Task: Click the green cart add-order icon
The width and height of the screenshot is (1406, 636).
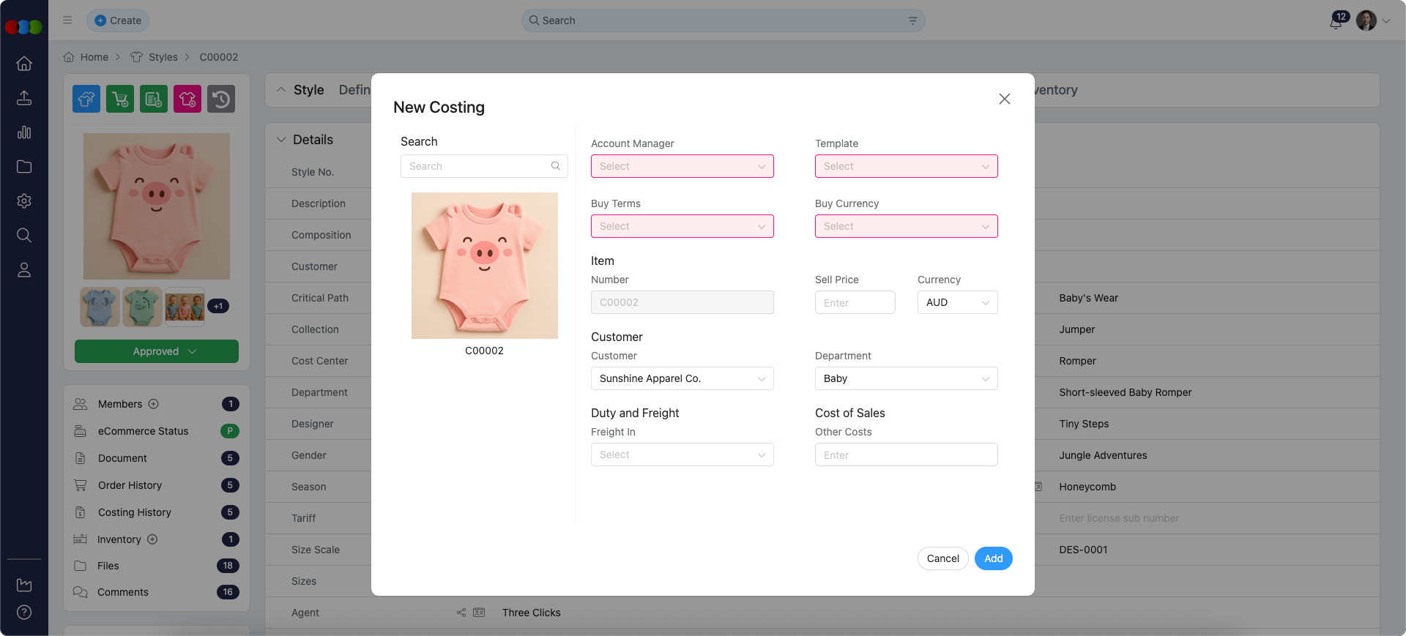Action: click(120, 99)
